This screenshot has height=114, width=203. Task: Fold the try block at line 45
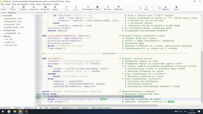click(42, 66)
